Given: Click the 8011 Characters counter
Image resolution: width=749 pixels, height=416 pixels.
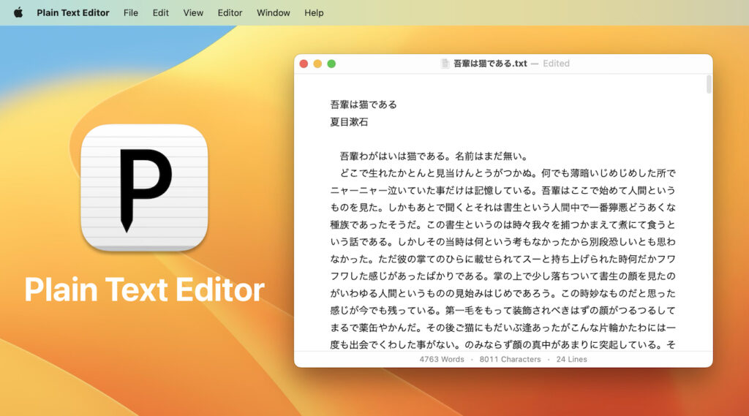Looking at the screenshot, I should (510, 359).
